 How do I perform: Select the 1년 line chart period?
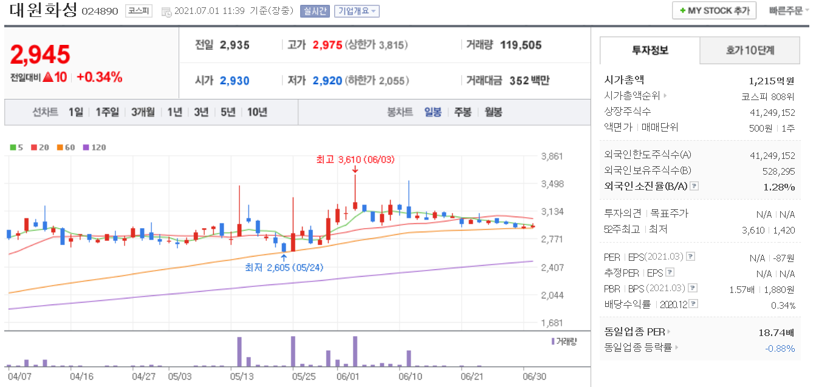click(174, 112)
